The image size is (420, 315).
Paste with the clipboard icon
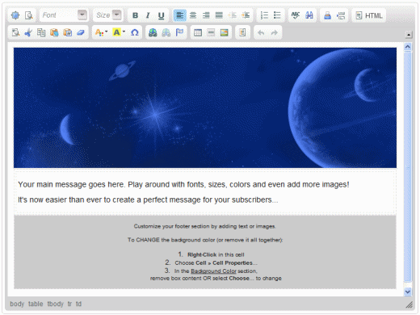coord(54,32)
